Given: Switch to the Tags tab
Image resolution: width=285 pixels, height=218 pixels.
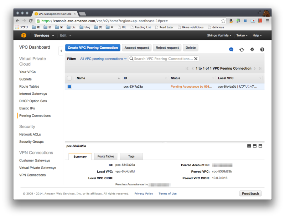Looking at the screenshot, I should pyautogui.click(x=131, y=156).
